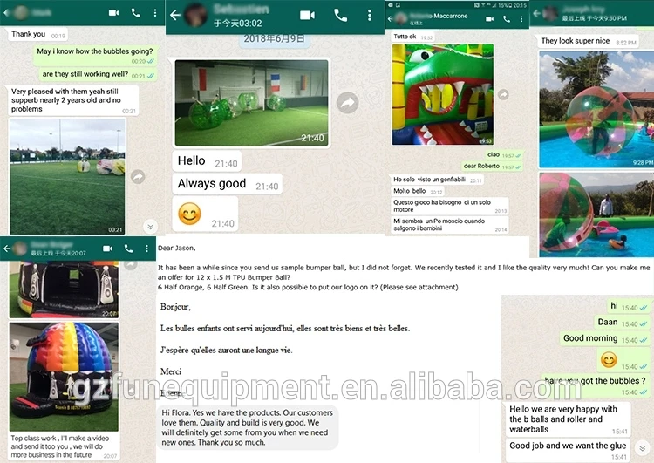Select 'Tutto ok' message
The height and width of the screenshot is (463, 654).
click(x=413, y=37)
